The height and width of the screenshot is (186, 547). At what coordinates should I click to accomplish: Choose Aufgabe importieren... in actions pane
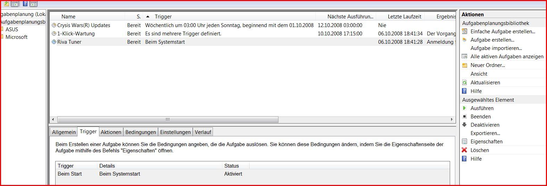(x=496, y=48)
